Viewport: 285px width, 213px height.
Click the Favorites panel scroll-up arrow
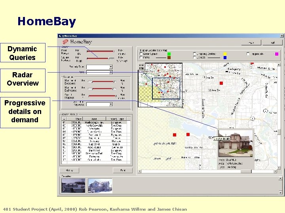281,179
